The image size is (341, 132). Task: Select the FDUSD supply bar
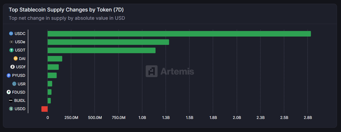50,92
